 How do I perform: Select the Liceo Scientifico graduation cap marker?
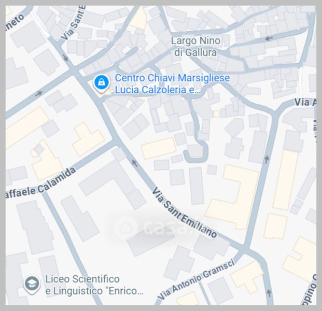(x=32, y=285)
